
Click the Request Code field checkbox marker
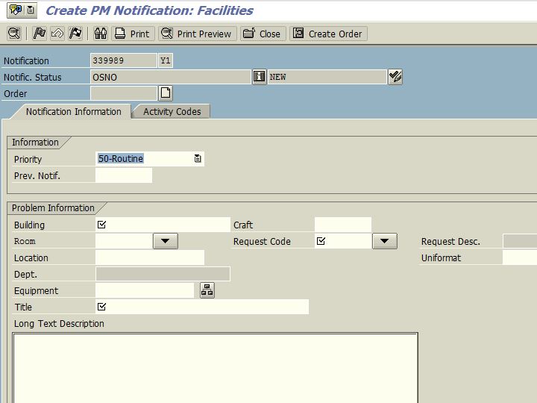[321, 241]
